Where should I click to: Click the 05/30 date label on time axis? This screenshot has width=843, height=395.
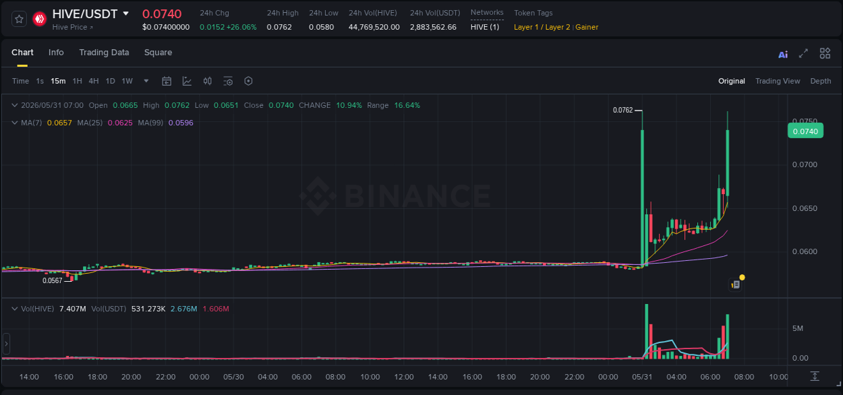(x=233, y=377)
